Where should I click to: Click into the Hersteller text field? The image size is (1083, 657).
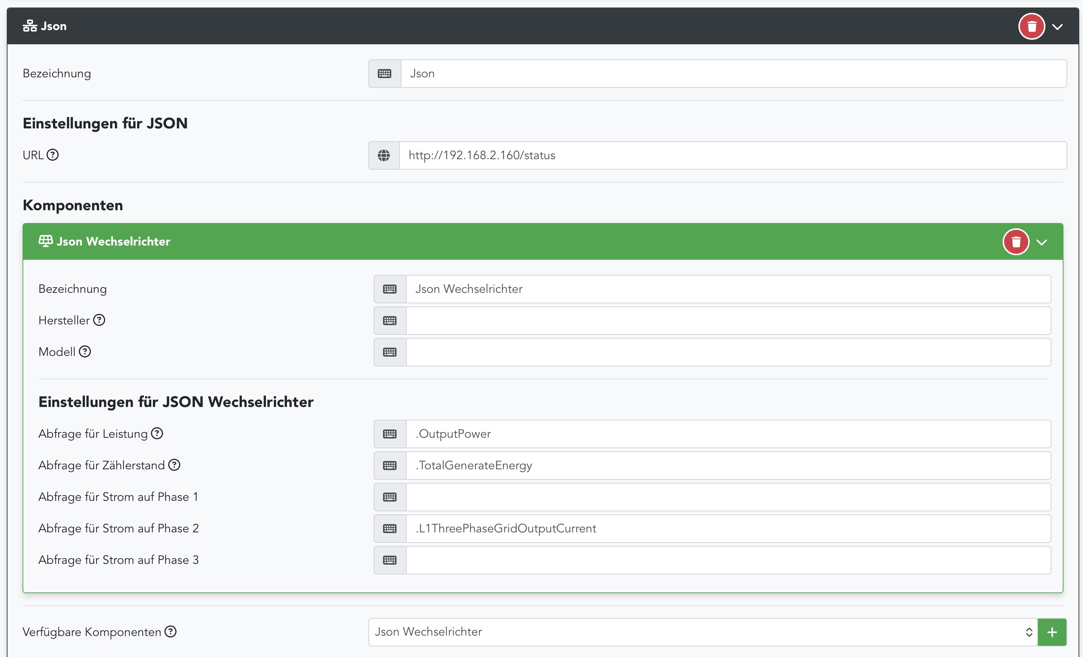pos(727,321)
